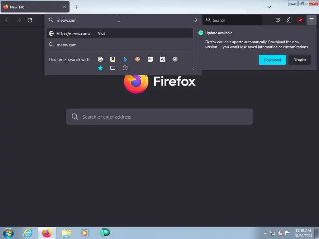Screen dimensions: 319x239
Task: Search with eBay icon
Action: [150, 59]
